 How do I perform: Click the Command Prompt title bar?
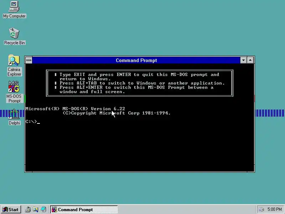click(x=136, y=60)
